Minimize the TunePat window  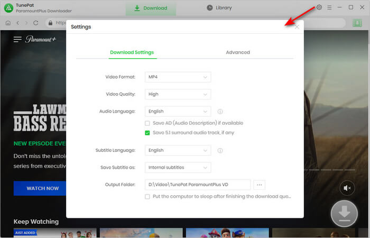[x=339, y=7]
